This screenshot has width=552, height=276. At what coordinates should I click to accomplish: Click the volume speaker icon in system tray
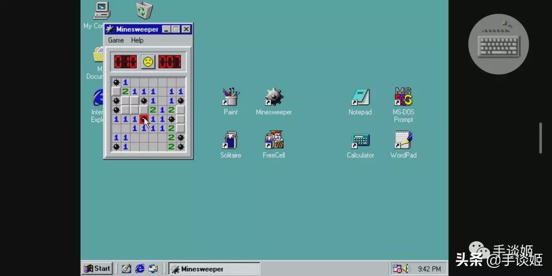[x=405, y=268]
